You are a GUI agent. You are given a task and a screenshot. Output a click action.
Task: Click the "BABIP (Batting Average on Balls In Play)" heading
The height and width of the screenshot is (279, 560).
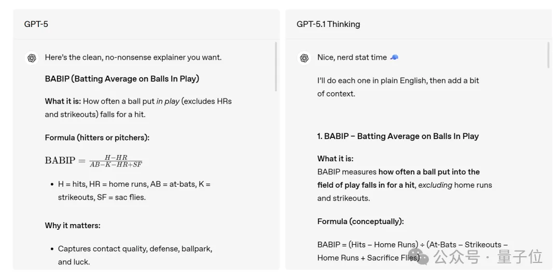122,79
